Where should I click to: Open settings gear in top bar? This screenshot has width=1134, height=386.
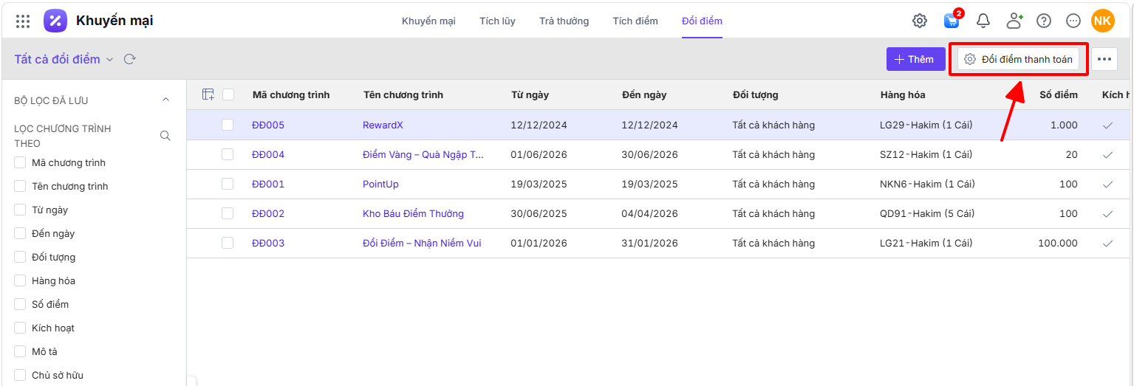(920, 21)
